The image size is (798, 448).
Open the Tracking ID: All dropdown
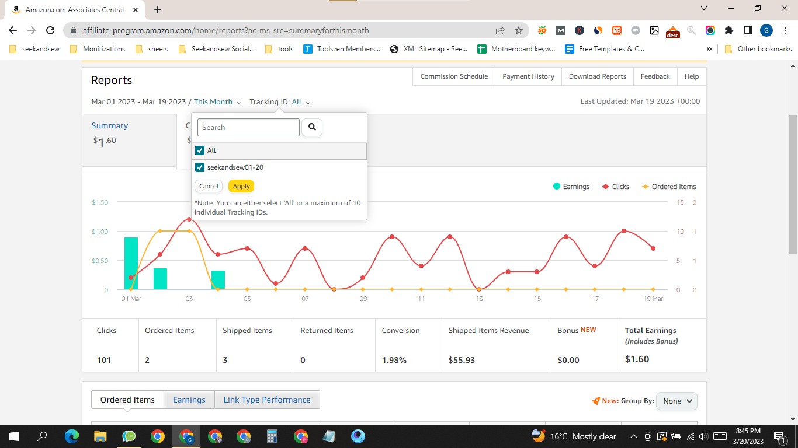click(280, 101)
